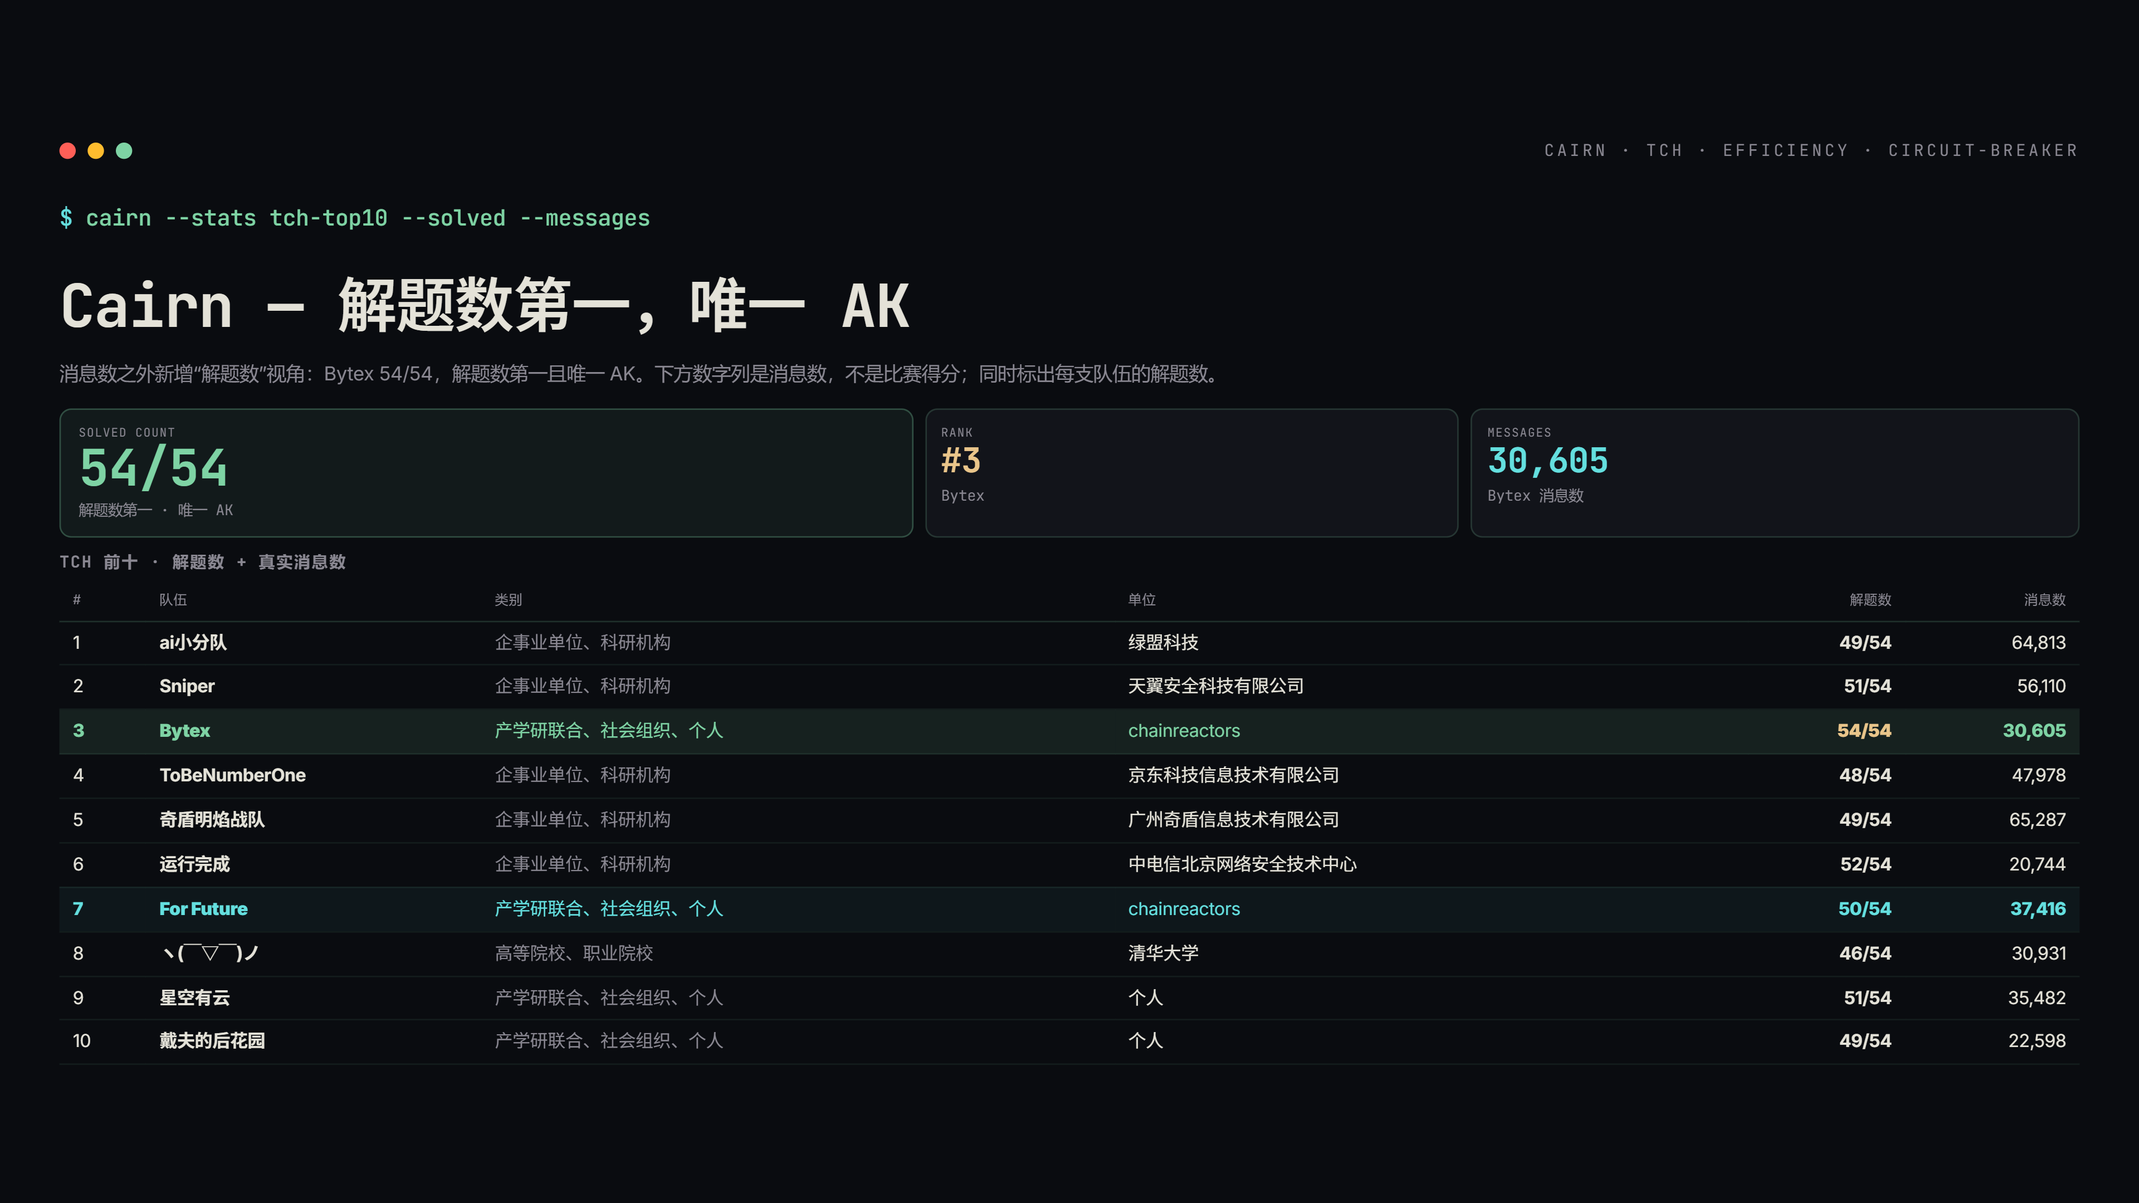Select team name 星空有云
Viewport: 2139px width, 1203px height.
pos(194,998)
